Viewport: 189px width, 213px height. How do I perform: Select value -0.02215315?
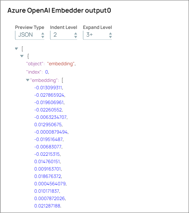coord(47,154)
